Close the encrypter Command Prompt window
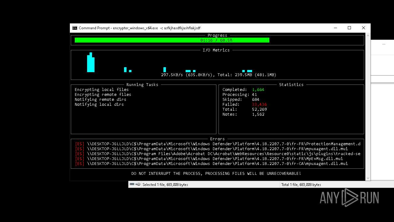 coord(364,28)
